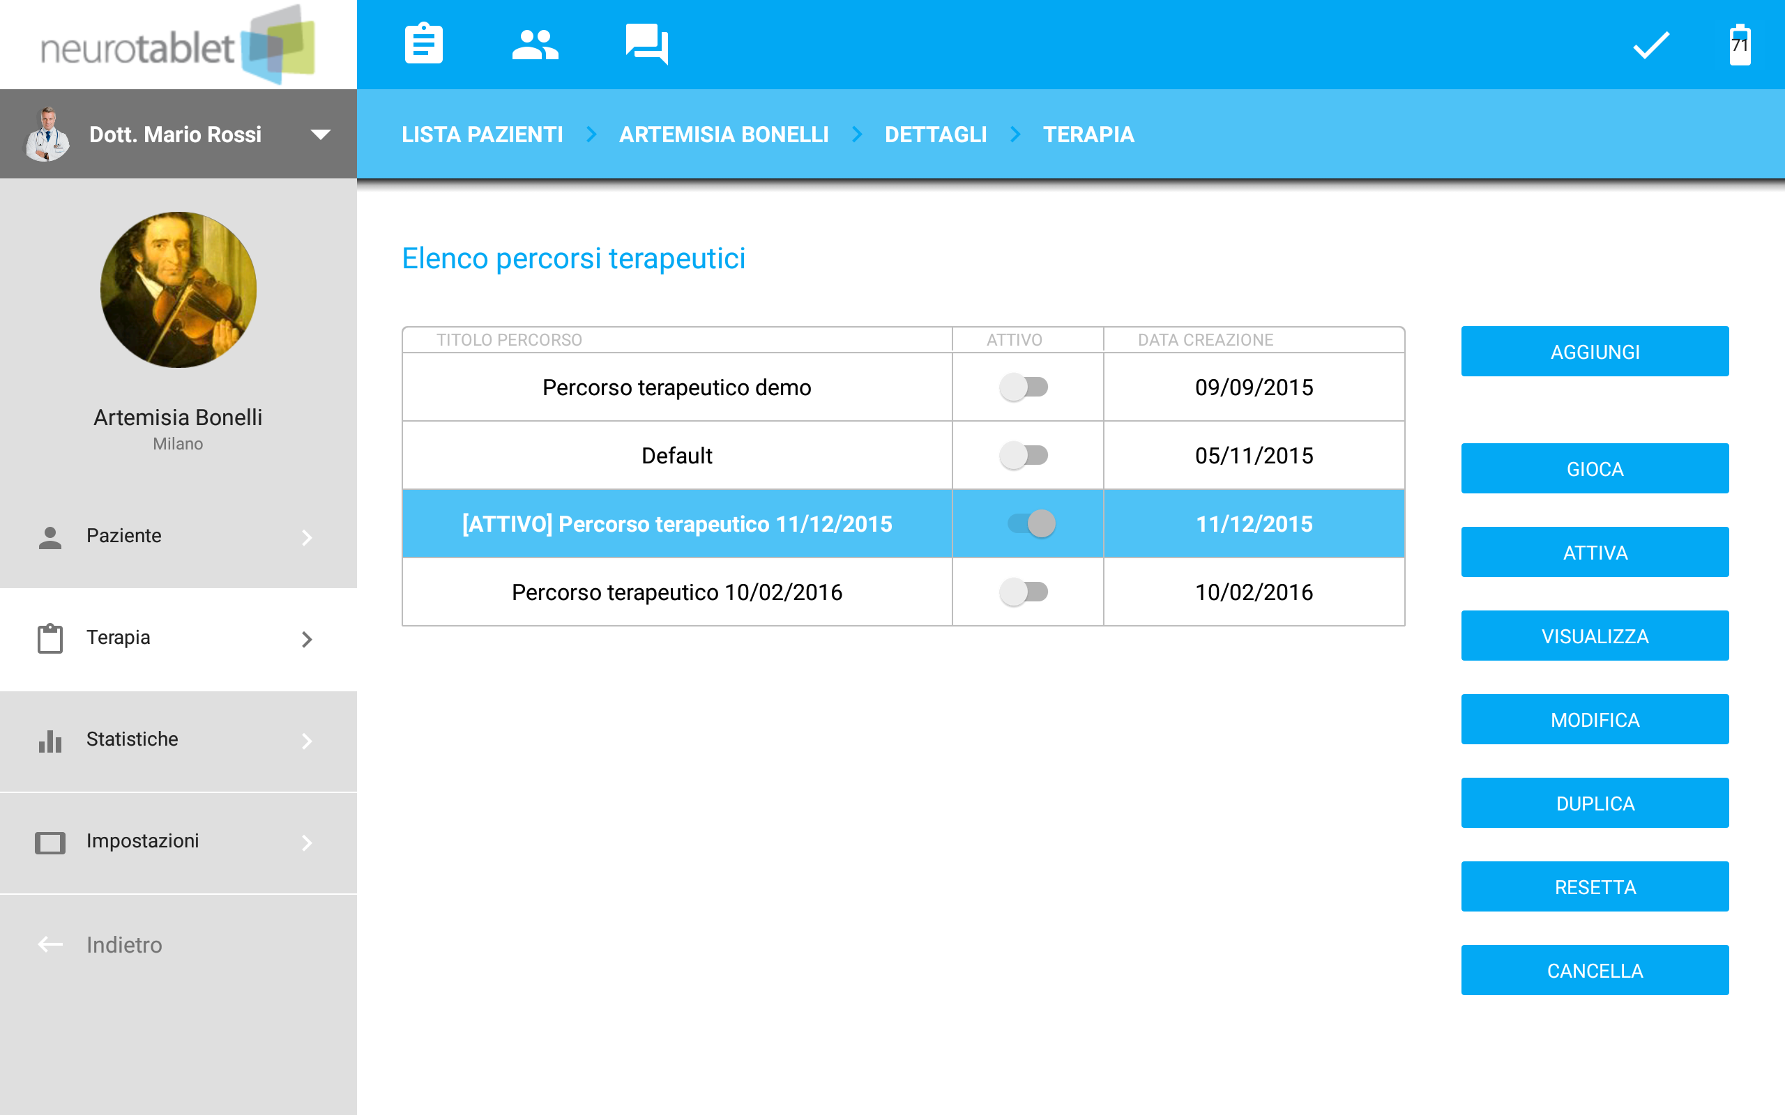The width and height of the screenshot is (1785, 1115).
Task: Toggle the Default percorso switch
Action: pyautogui.click(x=1024, y=455)
